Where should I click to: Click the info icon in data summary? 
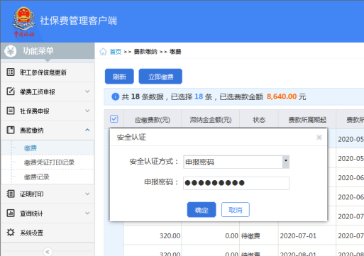click(x=115, y=96)
